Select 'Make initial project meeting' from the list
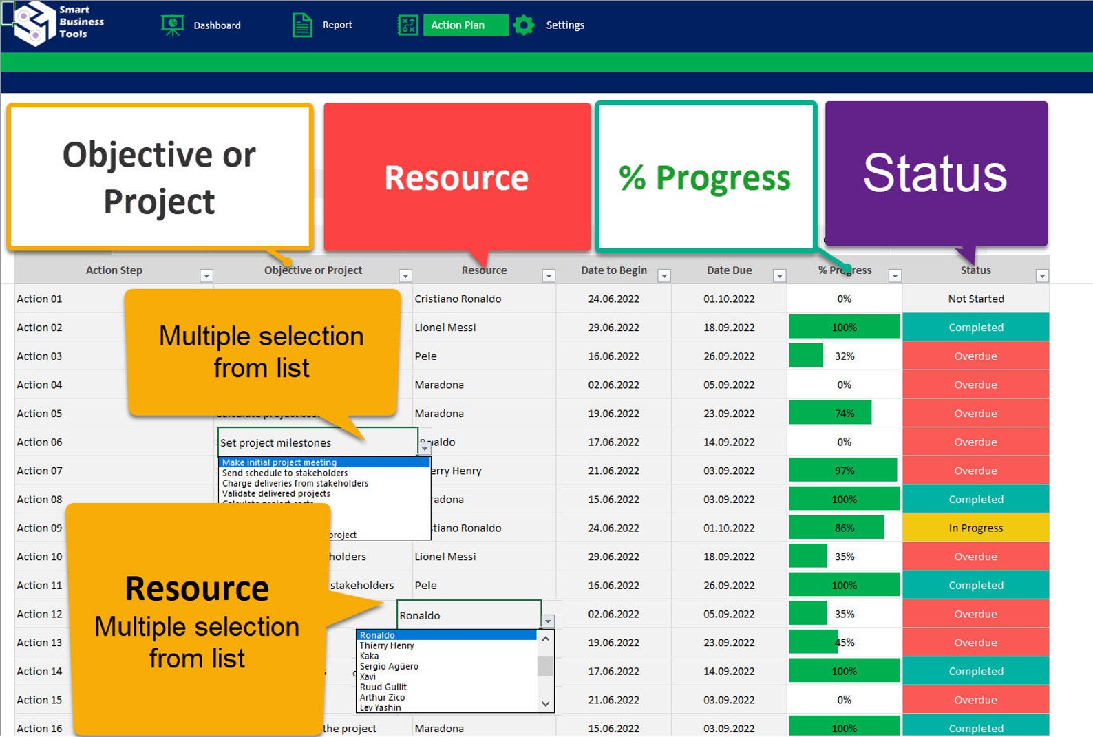Image resolution: width=1093 pixels, height=737 pixels. [x=324, y=462]
